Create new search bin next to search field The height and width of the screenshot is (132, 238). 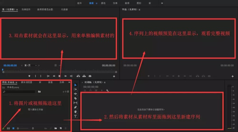[x=39, y=91]
